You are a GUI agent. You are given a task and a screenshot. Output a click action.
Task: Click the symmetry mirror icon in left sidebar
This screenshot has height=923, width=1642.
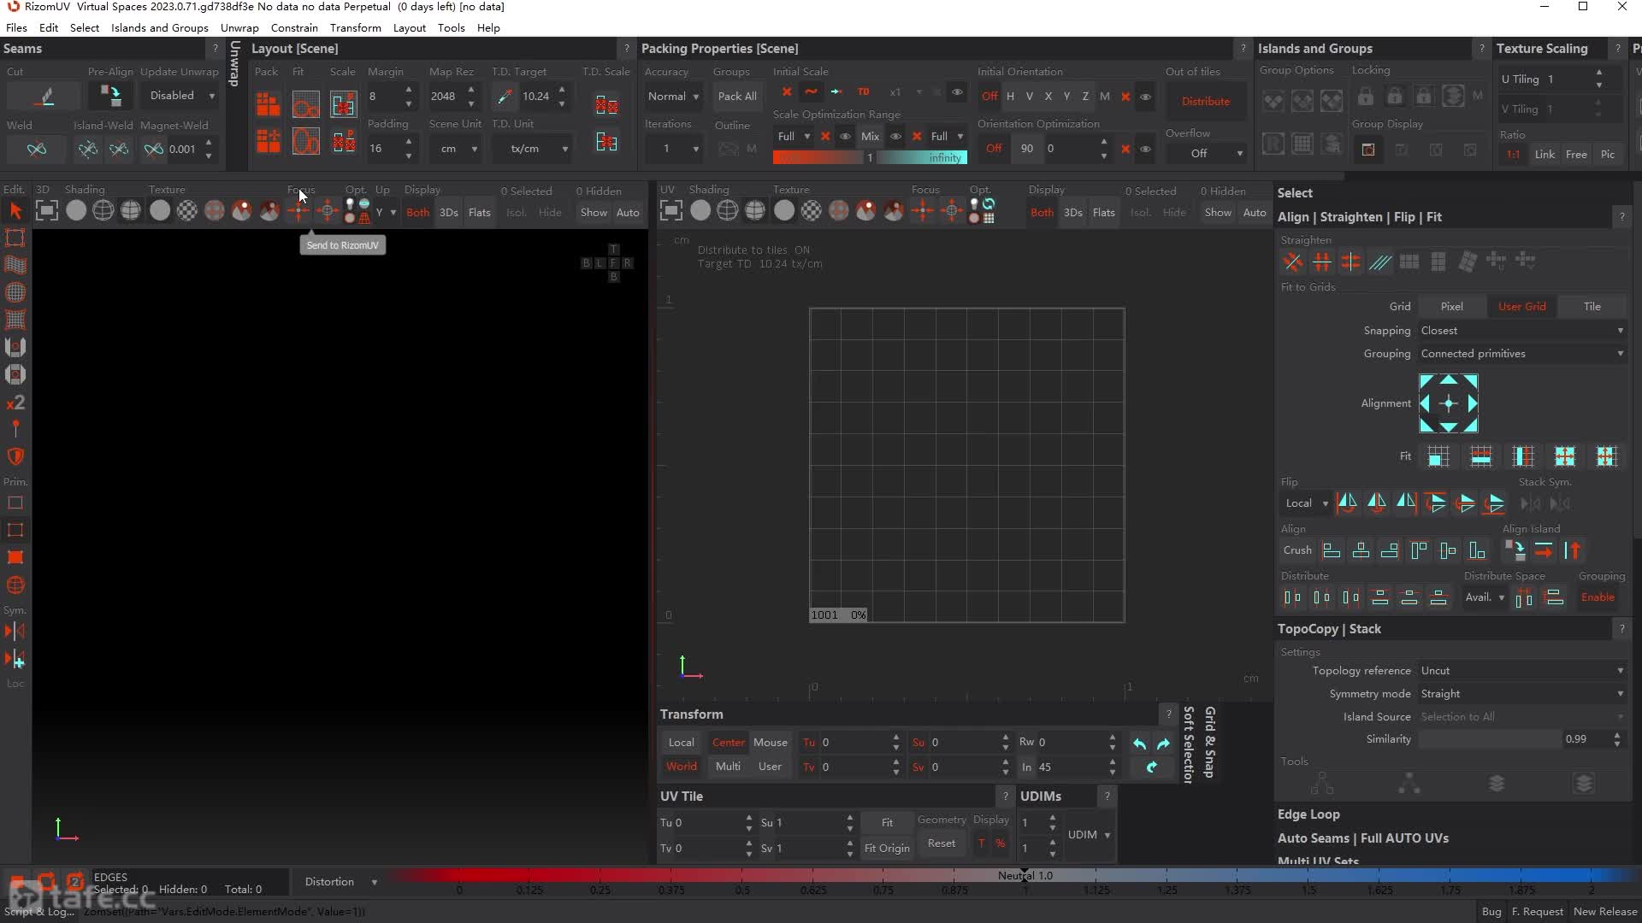[x=15, y=632]
